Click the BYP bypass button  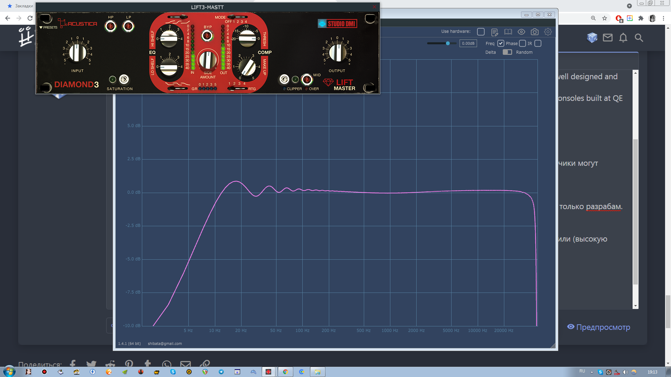(x=207, y=36)
